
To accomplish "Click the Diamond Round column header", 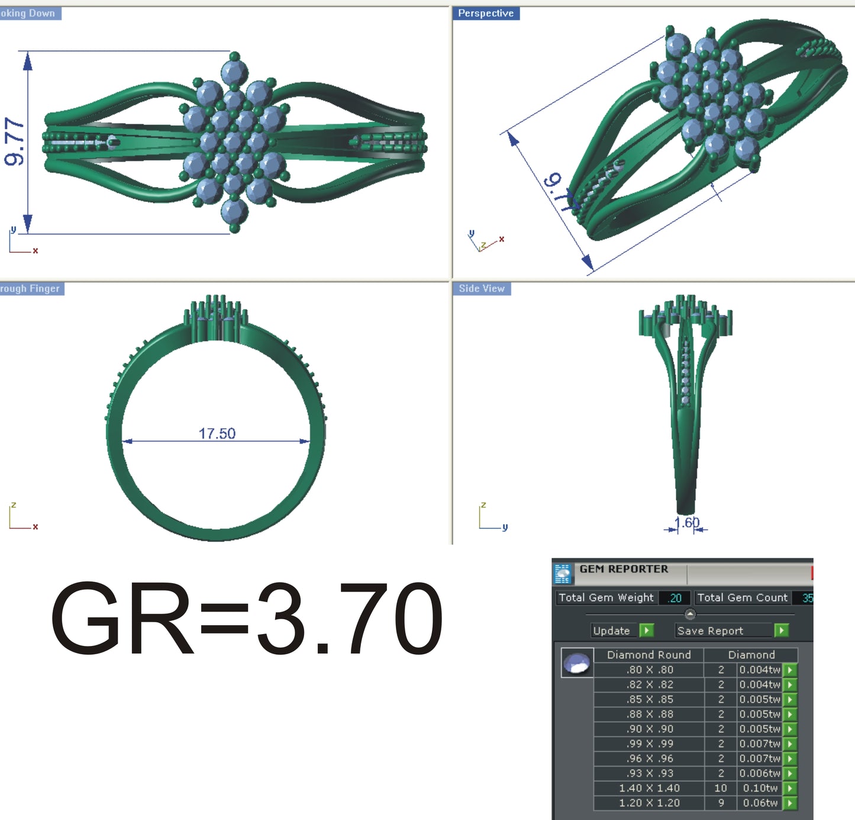I will coord(648,655).
